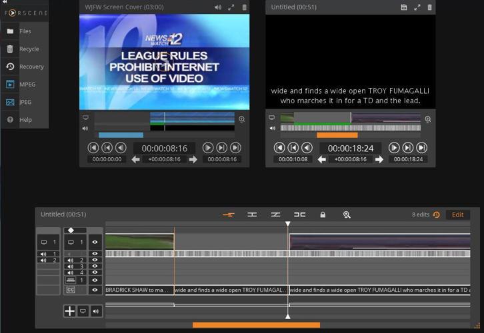Select the purple video clip on timeline

coord(380,242)
